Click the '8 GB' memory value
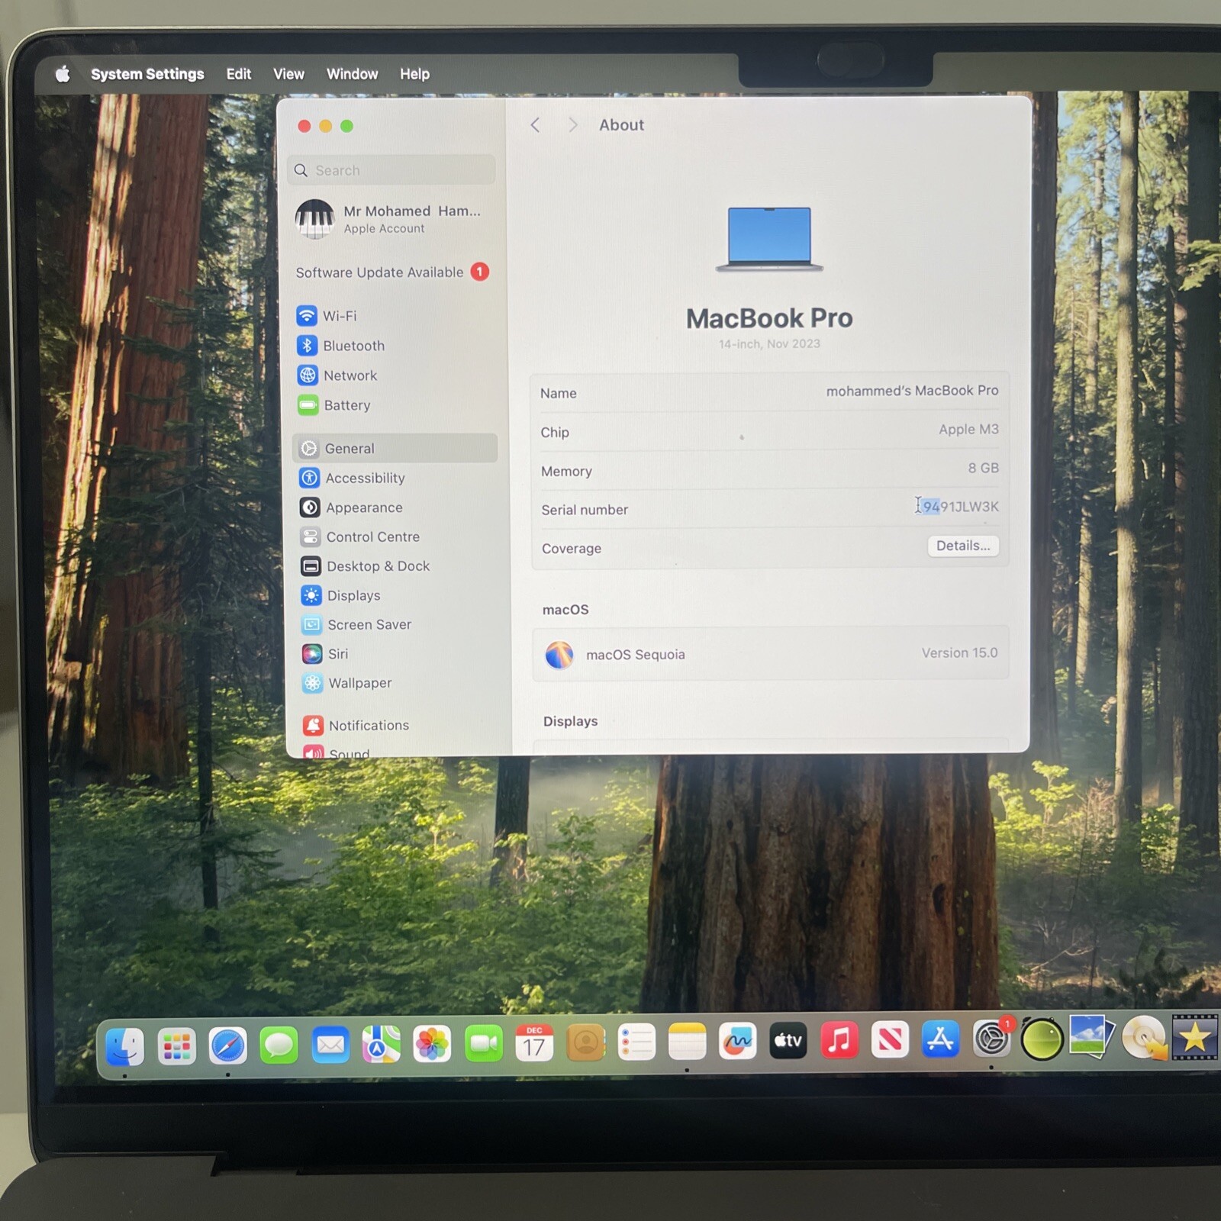Viewport: 1221px width, 1221px height. 983,468
